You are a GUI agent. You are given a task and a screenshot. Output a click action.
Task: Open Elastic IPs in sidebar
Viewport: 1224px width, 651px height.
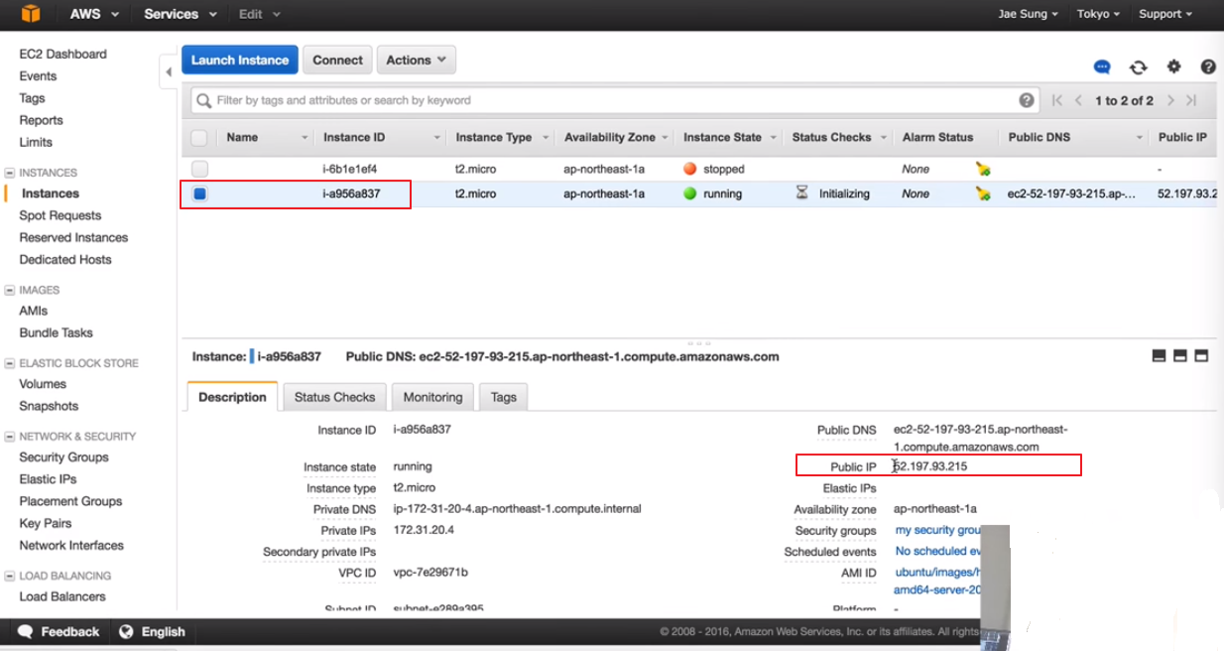pos(48,479)
